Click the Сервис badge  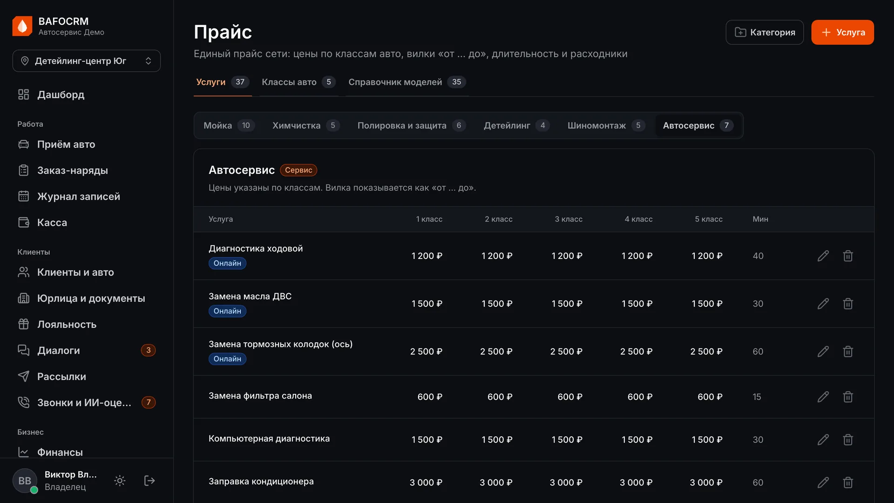[x=298, y=170]
